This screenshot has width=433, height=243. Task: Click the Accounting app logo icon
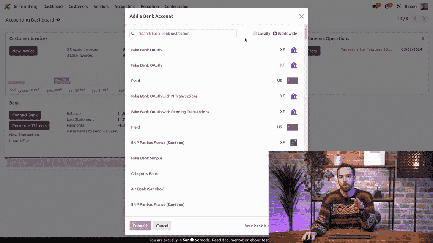tap(7, 7)
